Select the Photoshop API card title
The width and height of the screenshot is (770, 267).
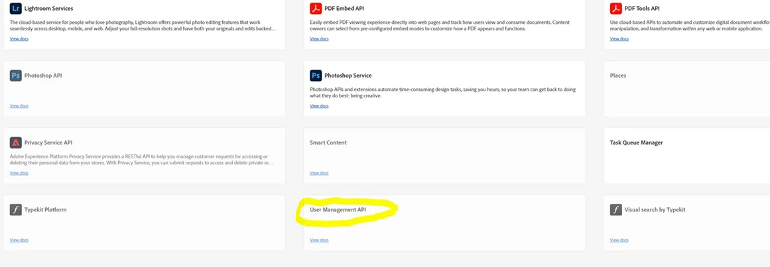43,76
